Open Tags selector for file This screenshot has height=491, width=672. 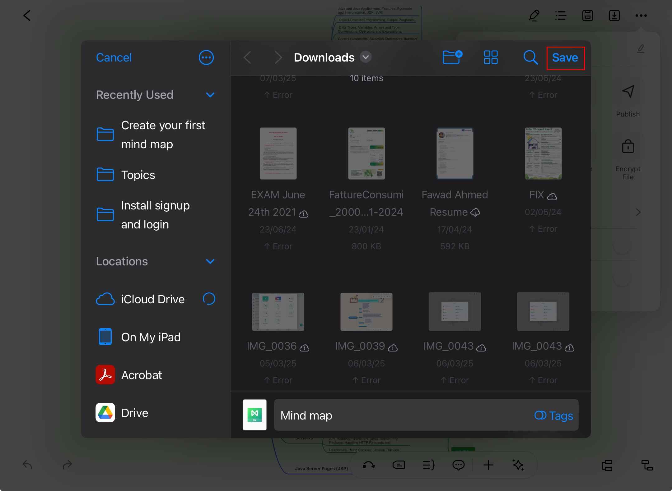(554, 415)
